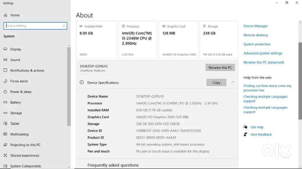Open Remote desktop link
The width and height of the screenshot is (302, 169).
coord(255,35)
